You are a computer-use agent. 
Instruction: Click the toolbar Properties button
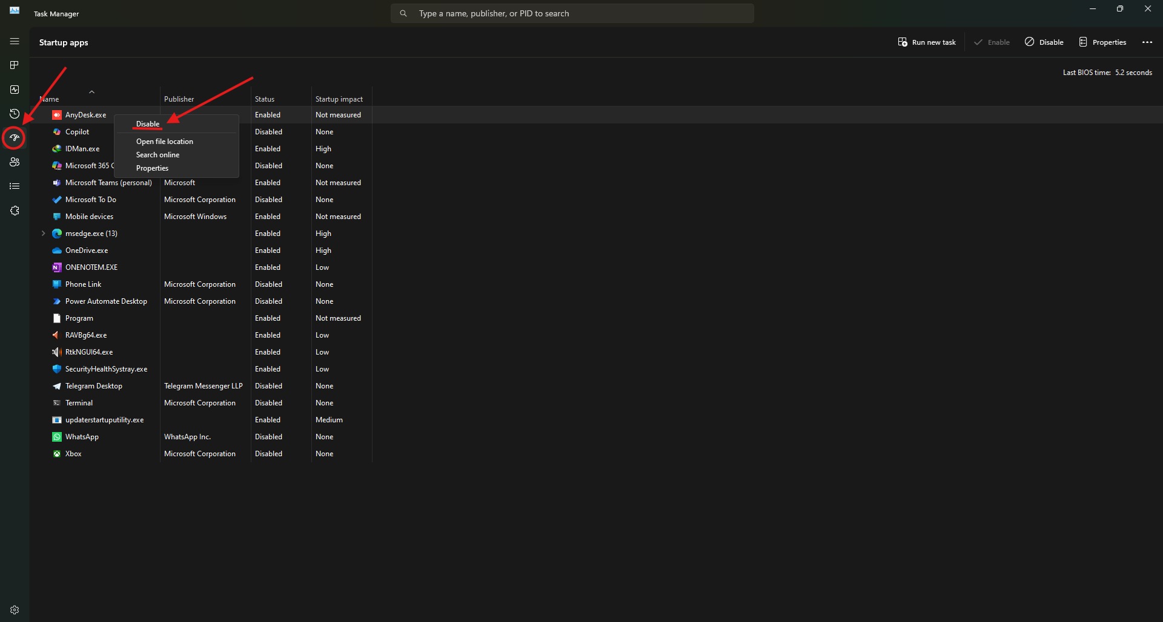coord(1102,42)
